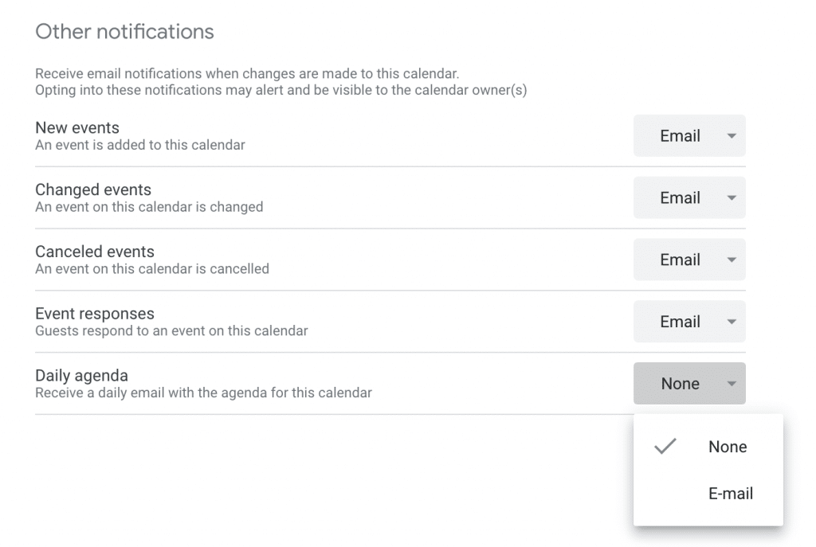Open the New events Email dropdown
This screenshot has height=547, width=816.
point(681,136)
